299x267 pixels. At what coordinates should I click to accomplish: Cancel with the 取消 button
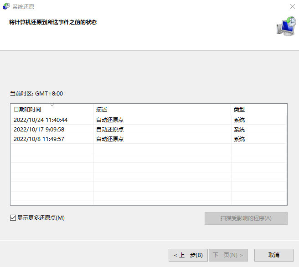point(273,255)
